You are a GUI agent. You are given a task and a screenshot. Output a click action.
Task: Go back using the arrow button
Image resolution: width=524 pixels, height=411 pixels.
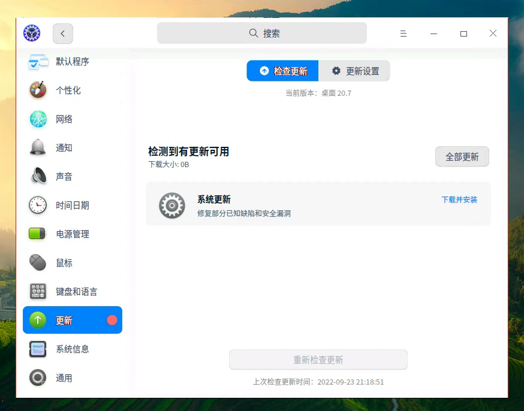tap(63, 34)
